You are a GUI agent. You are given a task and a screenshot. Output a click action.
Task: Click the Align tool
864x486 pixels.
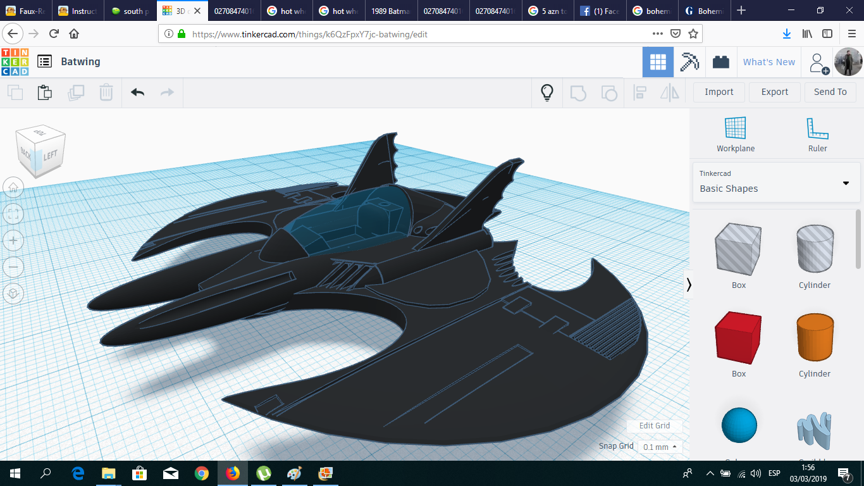(639, 92)
